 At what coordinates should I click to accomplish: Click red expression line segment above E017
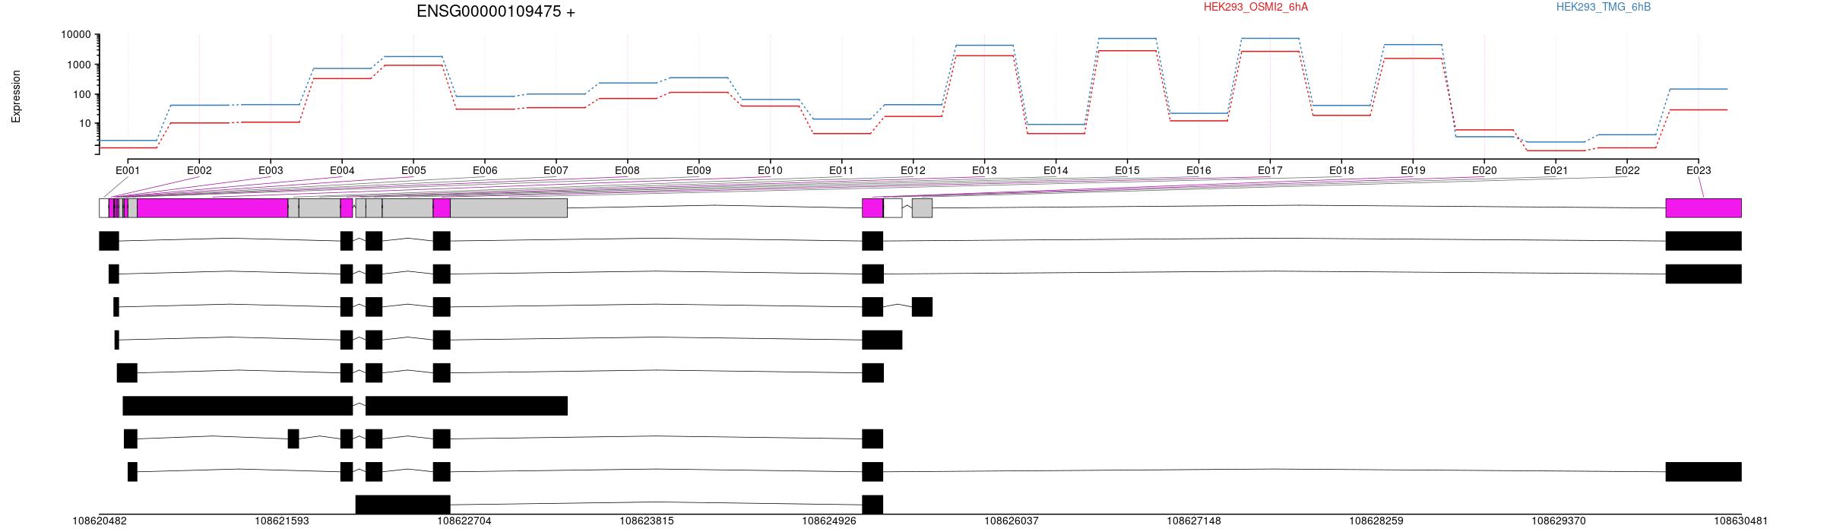pos(1270,51)
